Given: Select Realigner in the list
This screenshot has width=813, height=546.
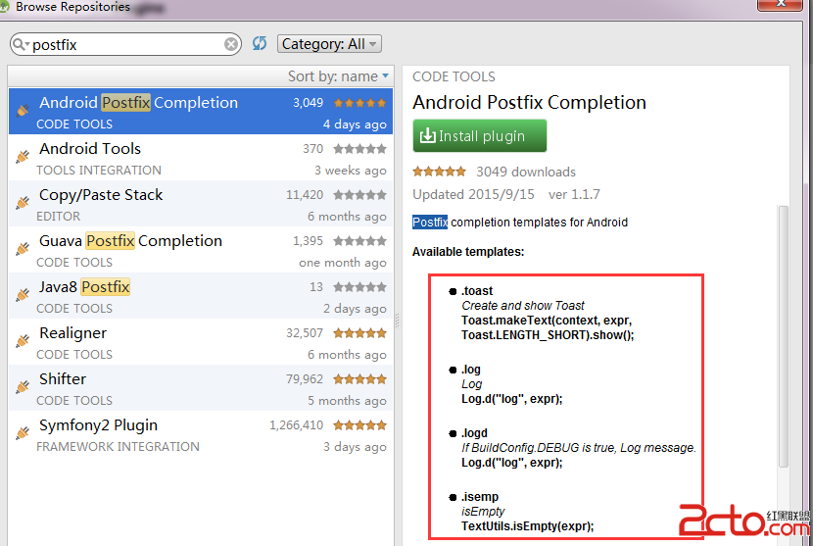Looking at the screenshot, I should (x=201, y=341).
